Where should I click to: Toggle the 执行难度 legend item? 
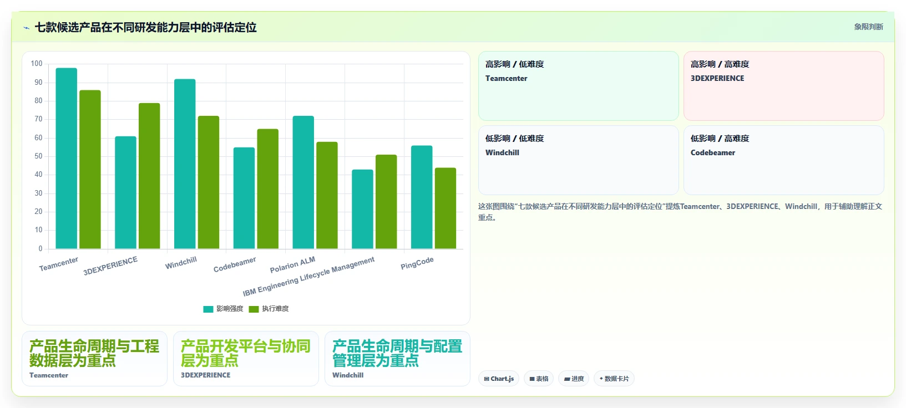269,309
